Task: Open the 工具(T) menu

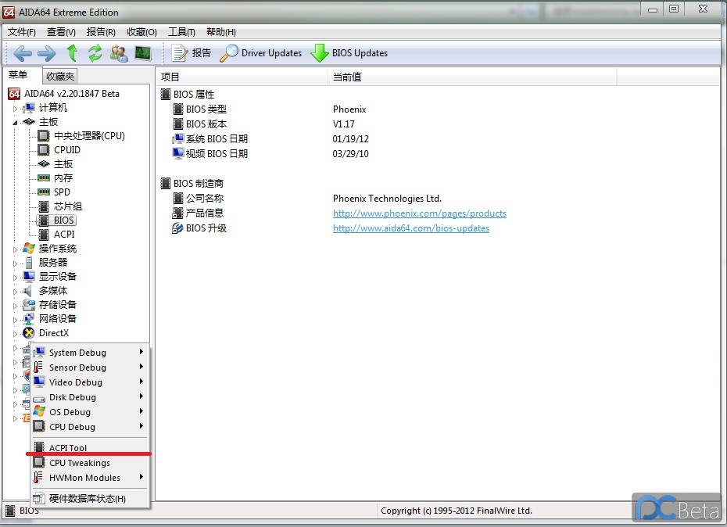Action: pyautogui.click(x=181, y=31)
